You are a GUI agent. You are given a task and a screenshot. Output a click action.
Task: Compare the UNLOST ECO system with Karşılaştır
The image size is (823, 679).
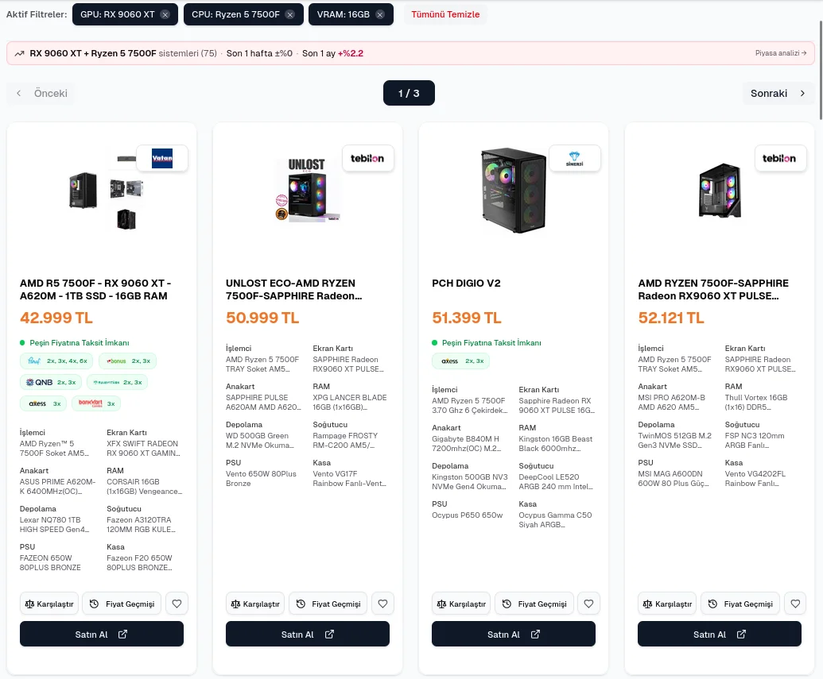[x=255, y=604]
